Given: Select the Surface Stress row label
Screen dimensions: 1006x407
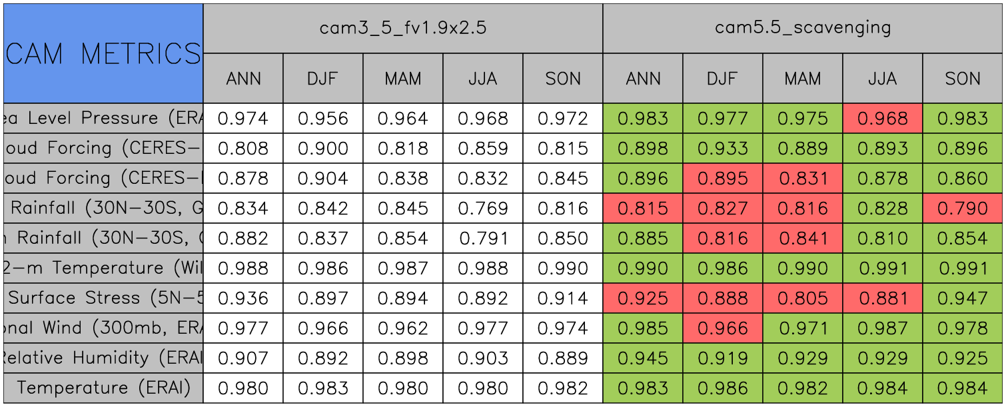Looking at the screenshot, I should pos(103,298).
